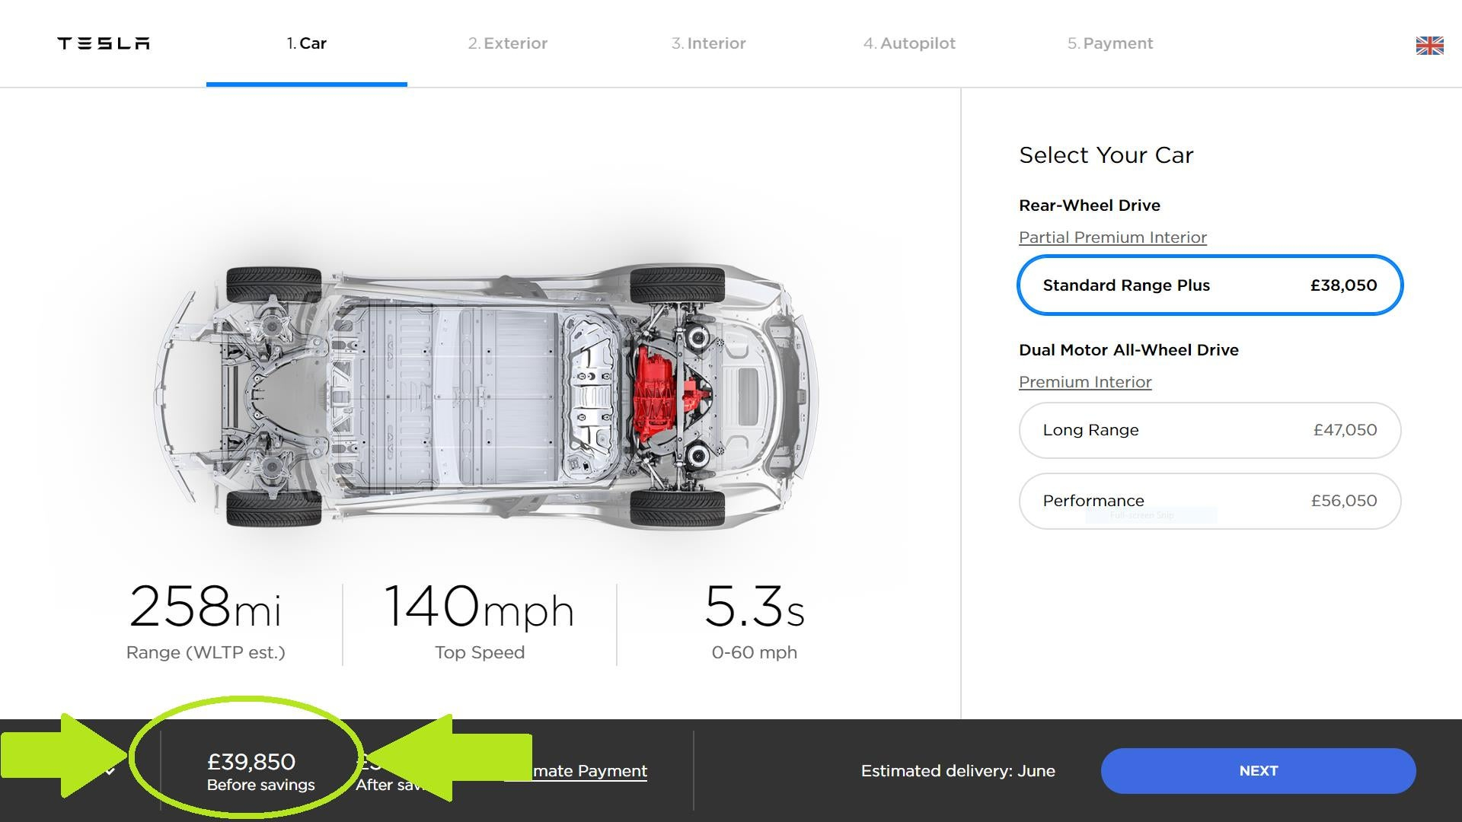Viewport: 1462px width, 822px height.
Task: Go to the 3. Interior step
Action: [x=709, y=43]
